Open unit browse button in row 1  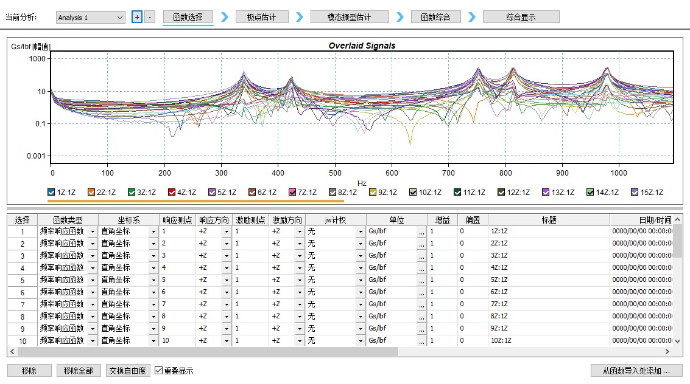pyautogui.click(x=421, y=231)
